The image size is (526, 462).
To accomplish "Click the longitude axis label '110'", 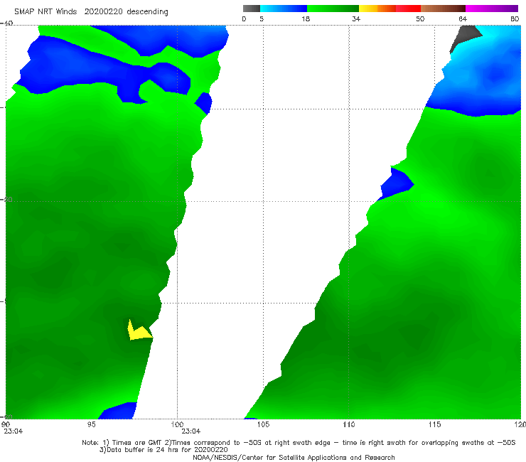I will coord(349,425).
